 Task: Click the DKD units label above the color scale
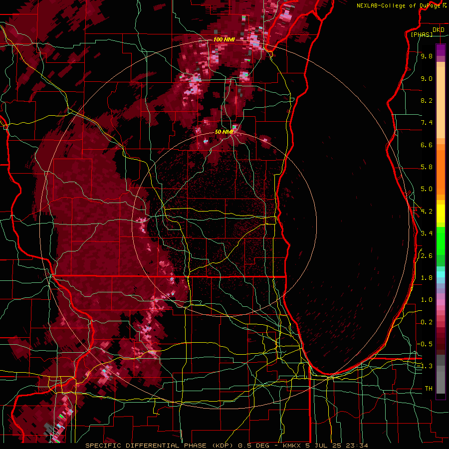coord(439,30)
